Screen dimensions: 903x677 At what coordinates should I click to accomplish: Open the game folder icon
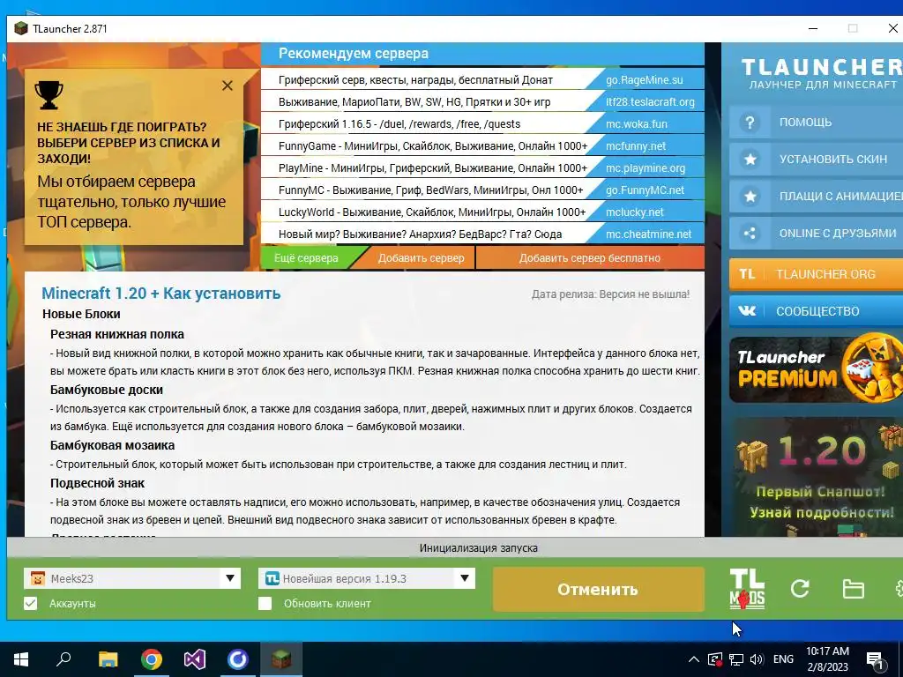853,589
